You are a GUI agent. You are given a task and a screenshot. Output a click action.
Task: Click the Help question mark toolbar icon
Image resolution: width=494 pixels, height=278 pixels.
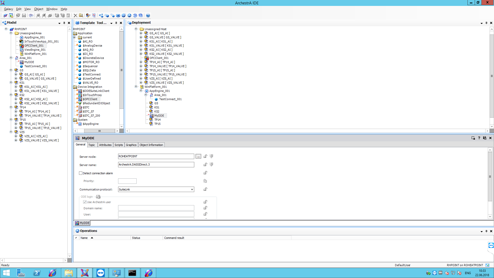click(148, 15)
